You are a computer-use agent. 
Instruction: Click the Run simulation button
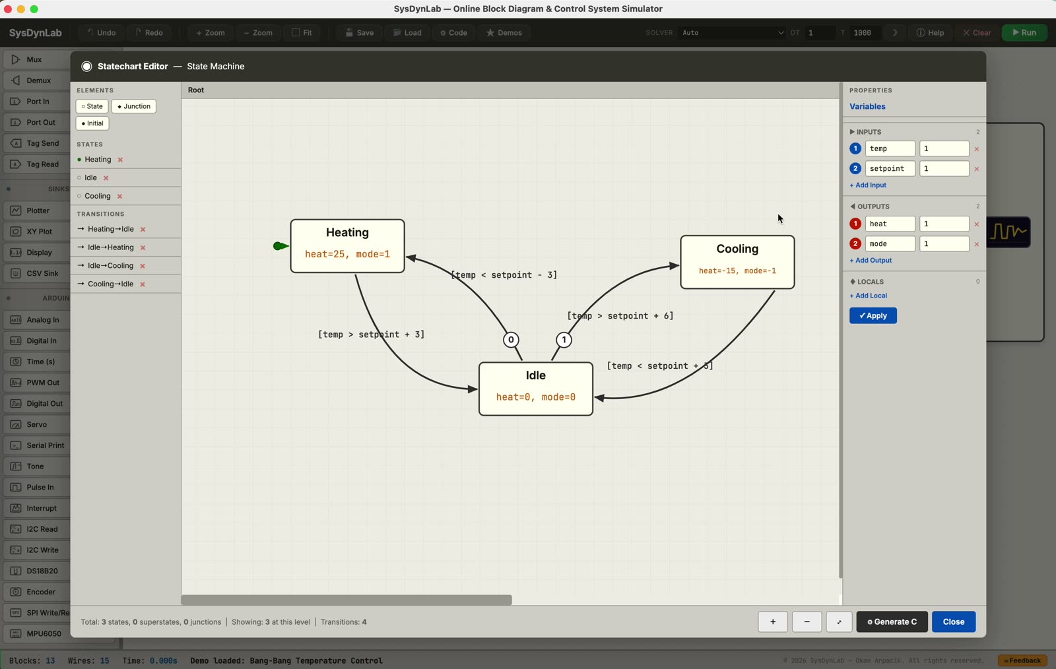pyautogui.click(x=1024, y=32)
